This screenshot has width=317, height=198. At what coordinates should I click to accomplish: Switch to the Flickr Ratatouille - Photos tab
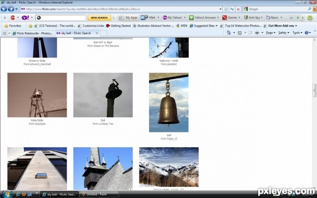tap(33, 33)
